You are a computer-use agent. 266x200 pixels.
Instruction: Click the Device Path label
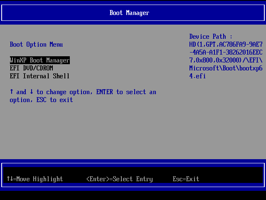(211, 36)
